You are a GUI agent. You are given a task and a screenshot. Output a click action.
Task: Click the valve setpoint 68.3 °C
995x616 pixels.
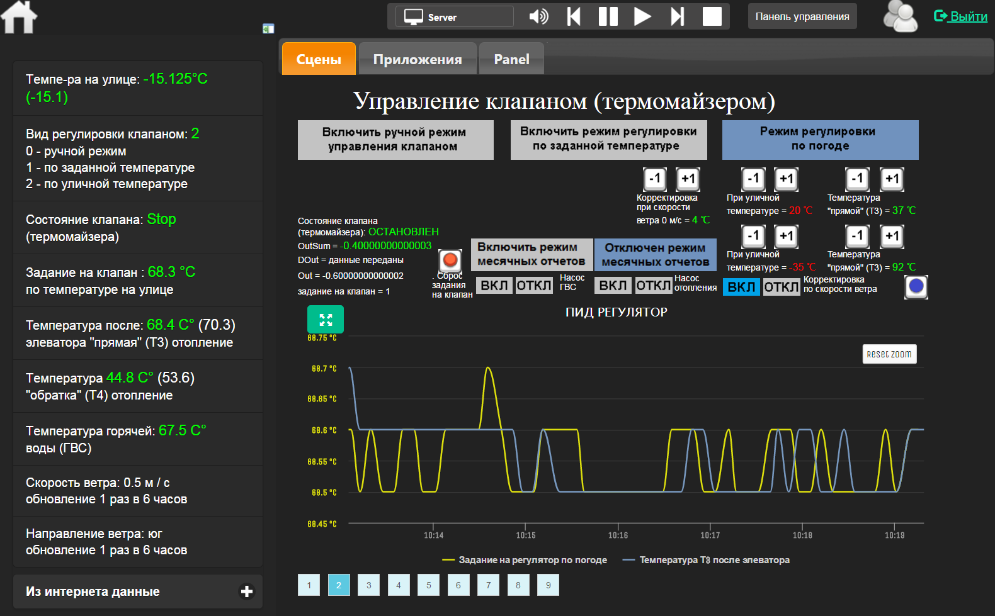[x=171, y=272]
